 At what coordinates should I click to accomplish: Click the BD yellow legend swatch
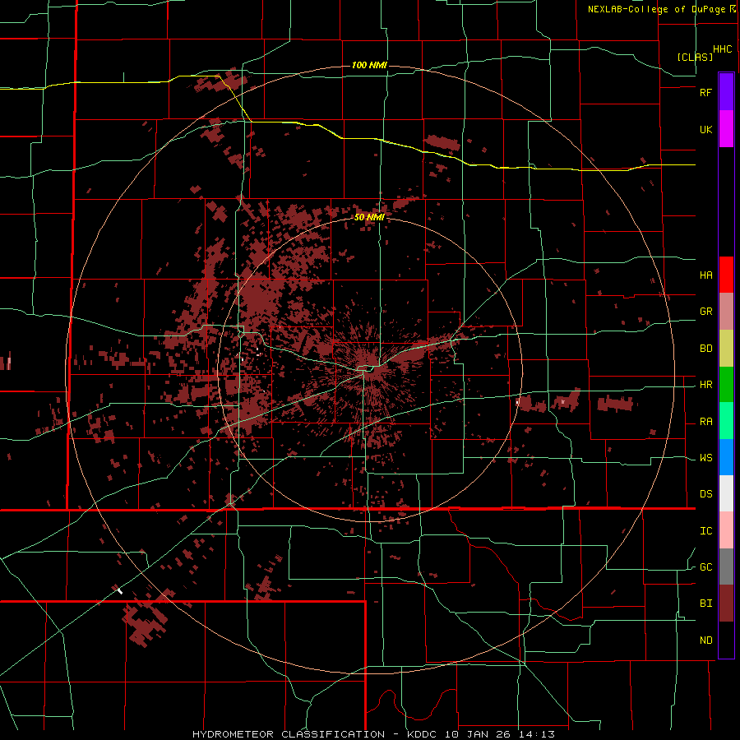726,349
